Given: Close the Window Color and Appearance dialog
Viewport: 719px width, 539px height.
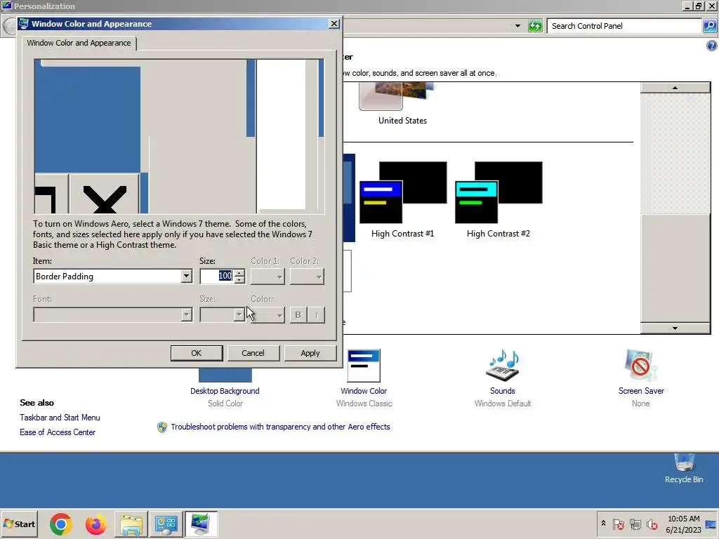Looking at the screenshot, I should [x=334, y=23].
